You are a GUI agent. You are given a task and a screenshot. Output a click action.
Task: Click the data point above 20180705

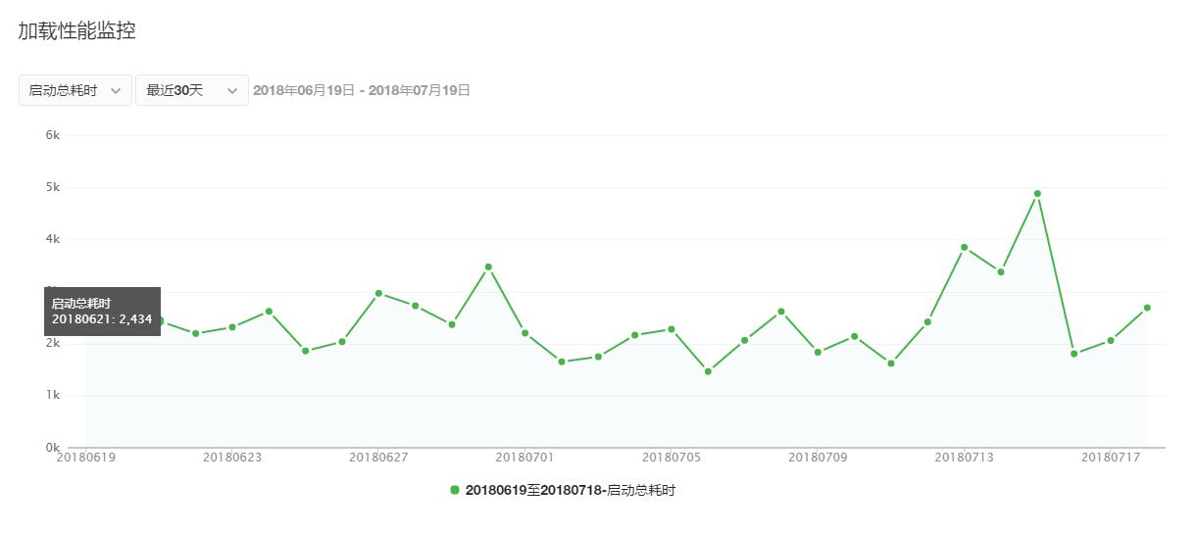tap(672, 329)
